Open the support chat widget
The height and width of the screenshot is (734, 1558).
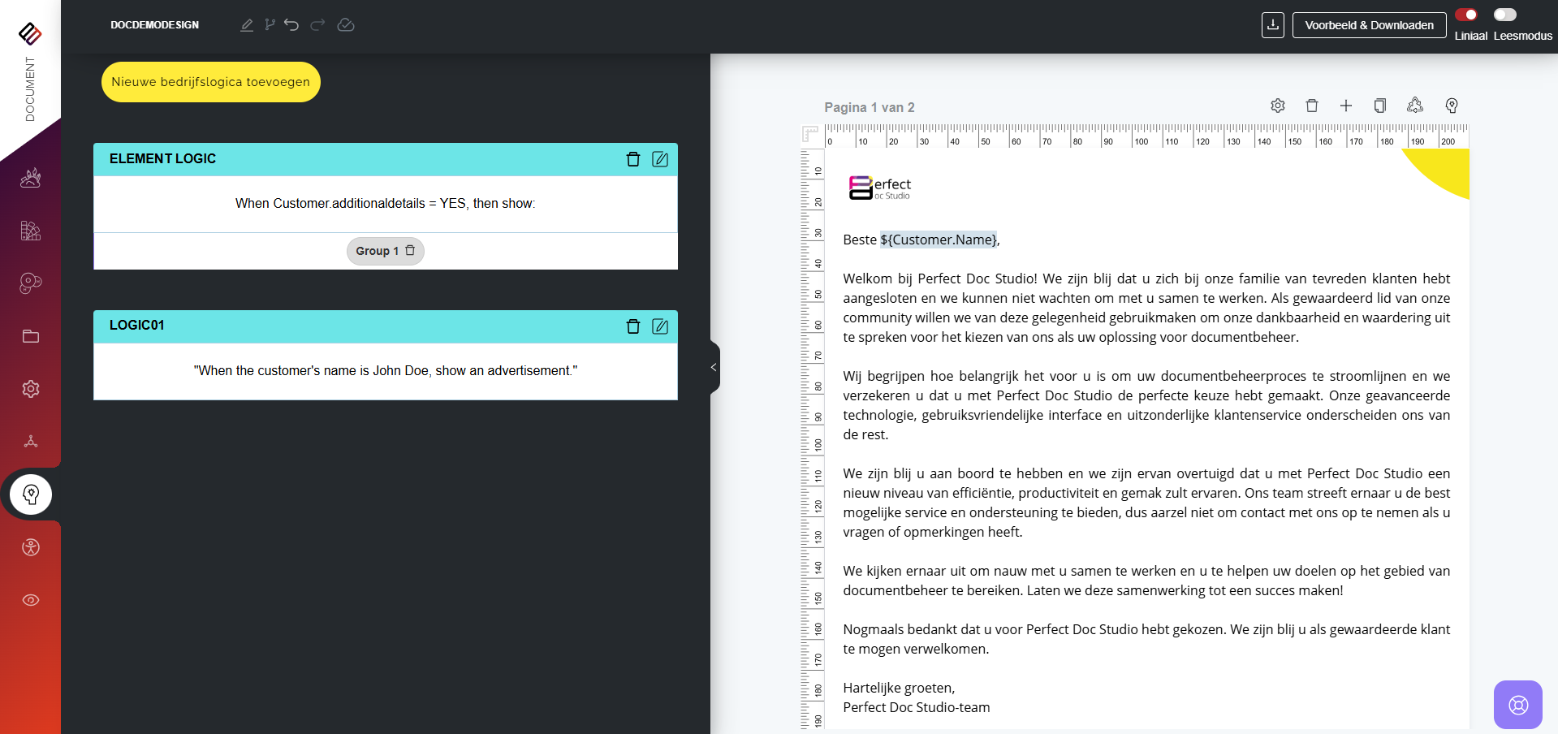tap(1517, 704)
